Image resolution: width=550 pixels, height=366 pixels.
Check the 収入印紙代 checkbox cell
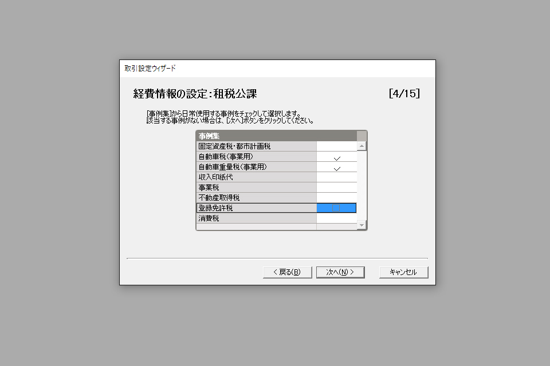[336, 177]
